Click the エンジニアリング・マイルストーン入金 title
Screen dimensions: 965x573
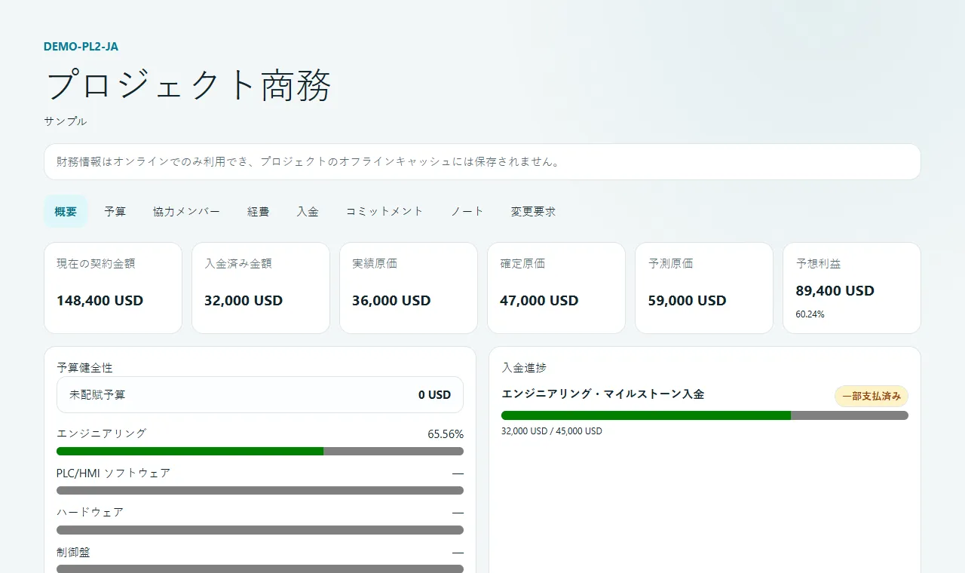603,394
